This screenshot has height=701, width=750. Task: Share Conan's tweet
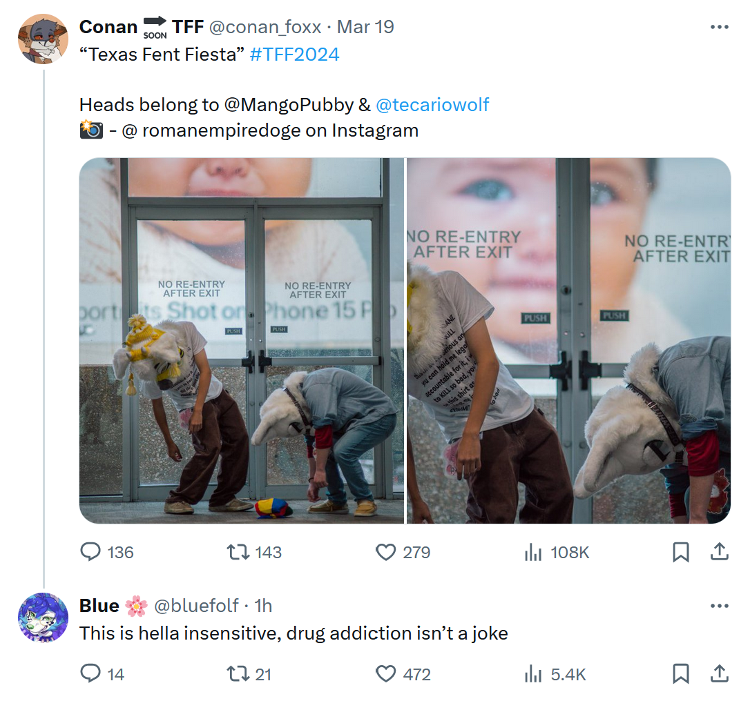pos(718,552)
